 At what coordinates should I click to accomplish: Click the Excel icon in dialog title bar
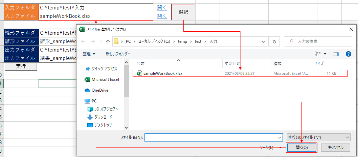pyautogui.click(x=81, y=30)
